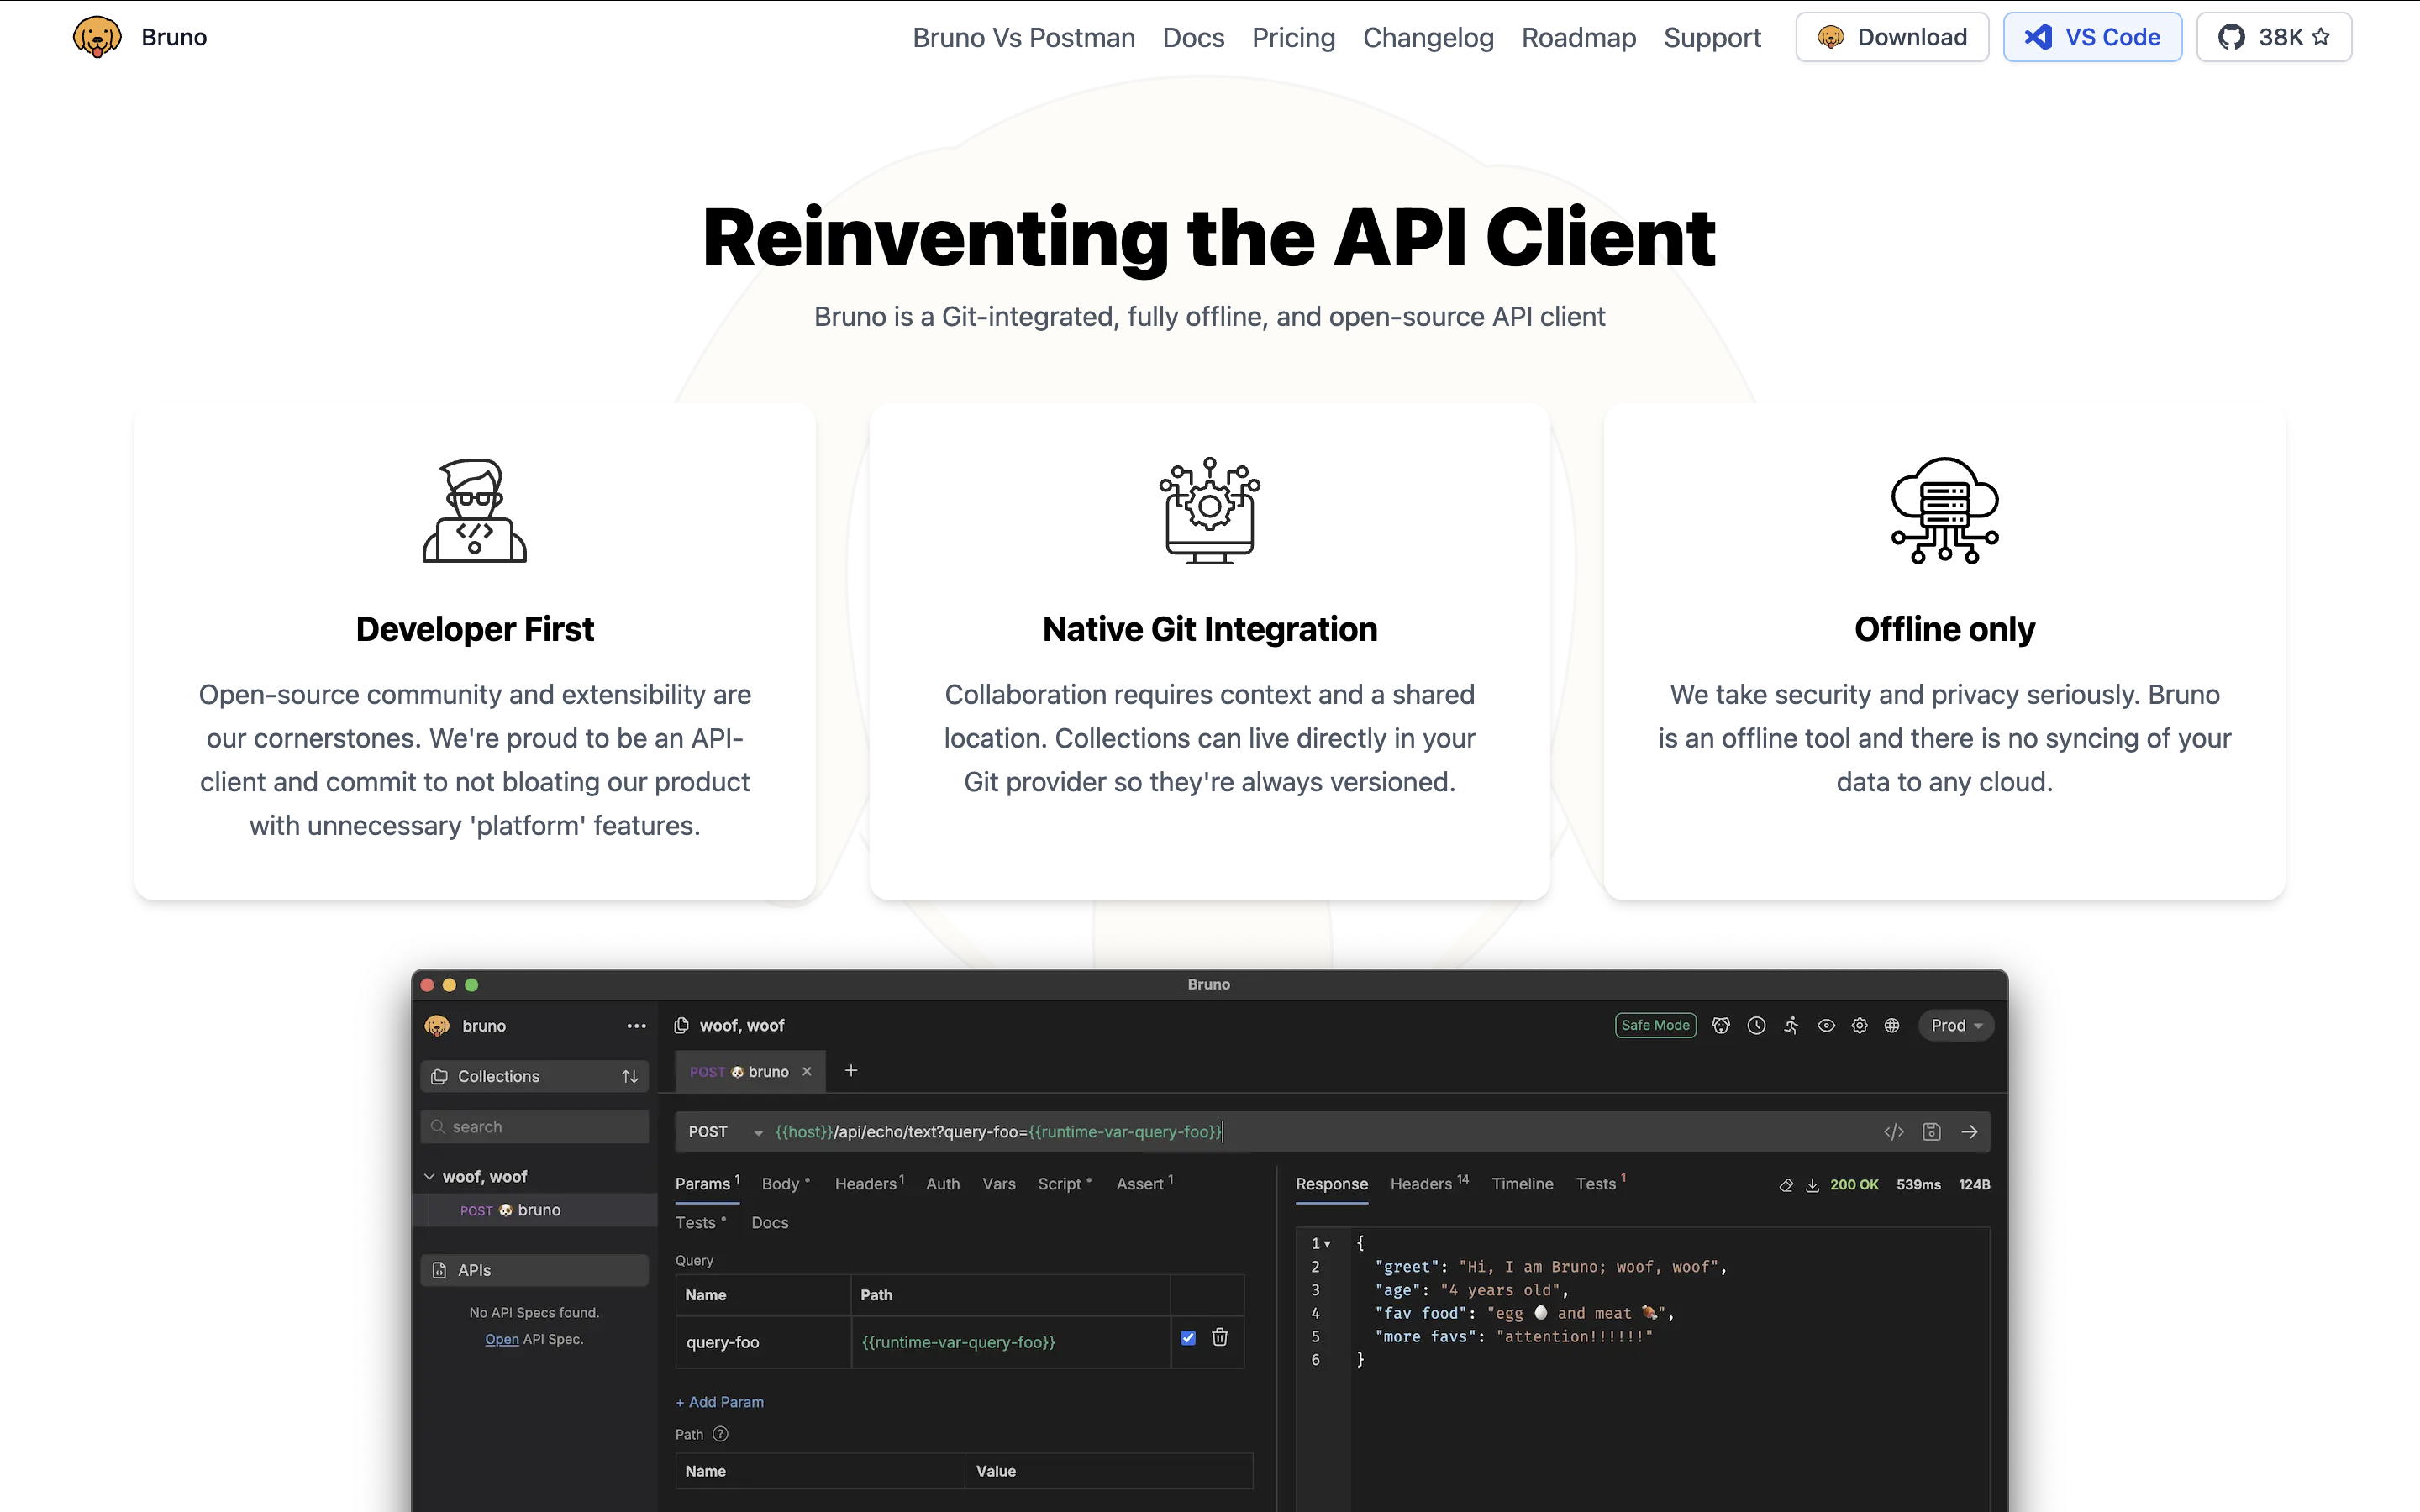2420x1512 pixels.
Task: Click the runner icon in Bruno toolbar
Action: click(x=1791, y=1025)
